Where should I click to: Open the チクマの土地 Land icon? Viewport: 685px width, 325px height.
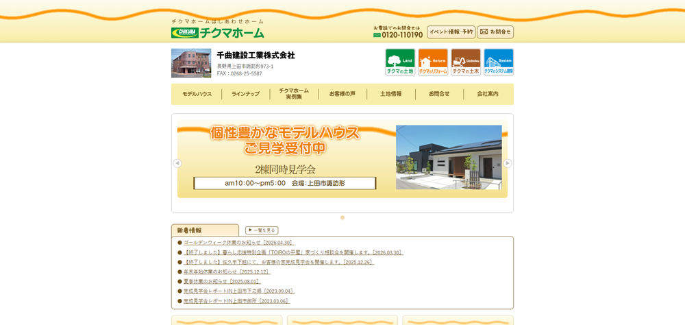coord(400,62)
